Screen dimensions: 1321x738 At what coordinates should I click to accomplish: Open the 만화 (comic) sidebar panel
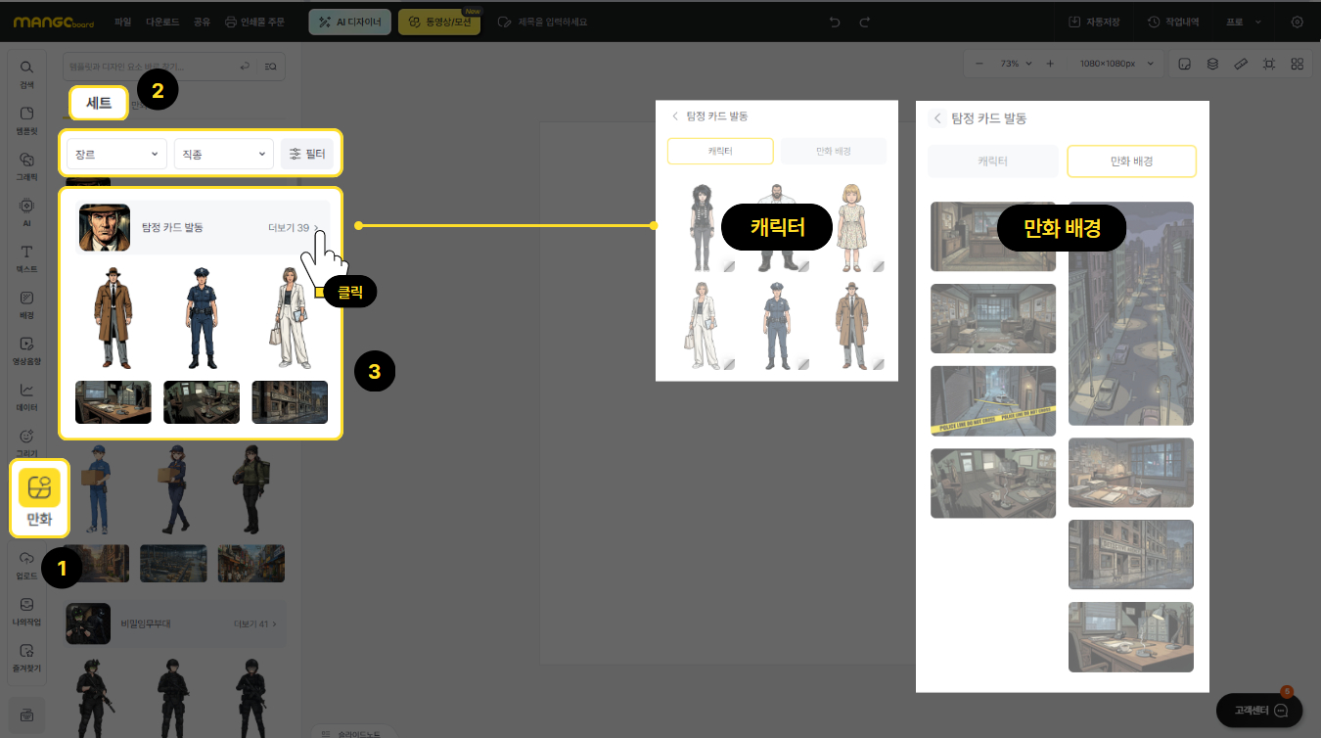39,497
